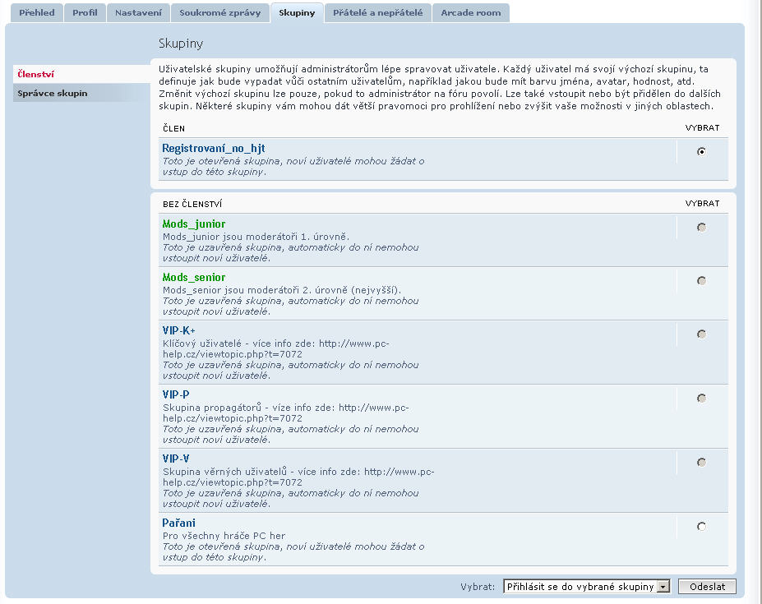762x604 pixels.
Task: Select the Skupiny tab
Action: tap(297, 12)
